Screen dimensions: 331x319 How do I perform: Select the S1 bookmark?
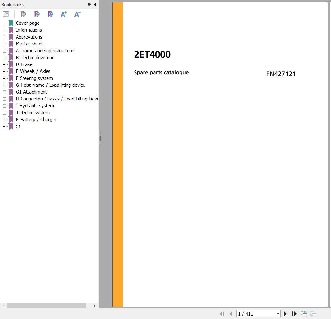coord(18,126)
